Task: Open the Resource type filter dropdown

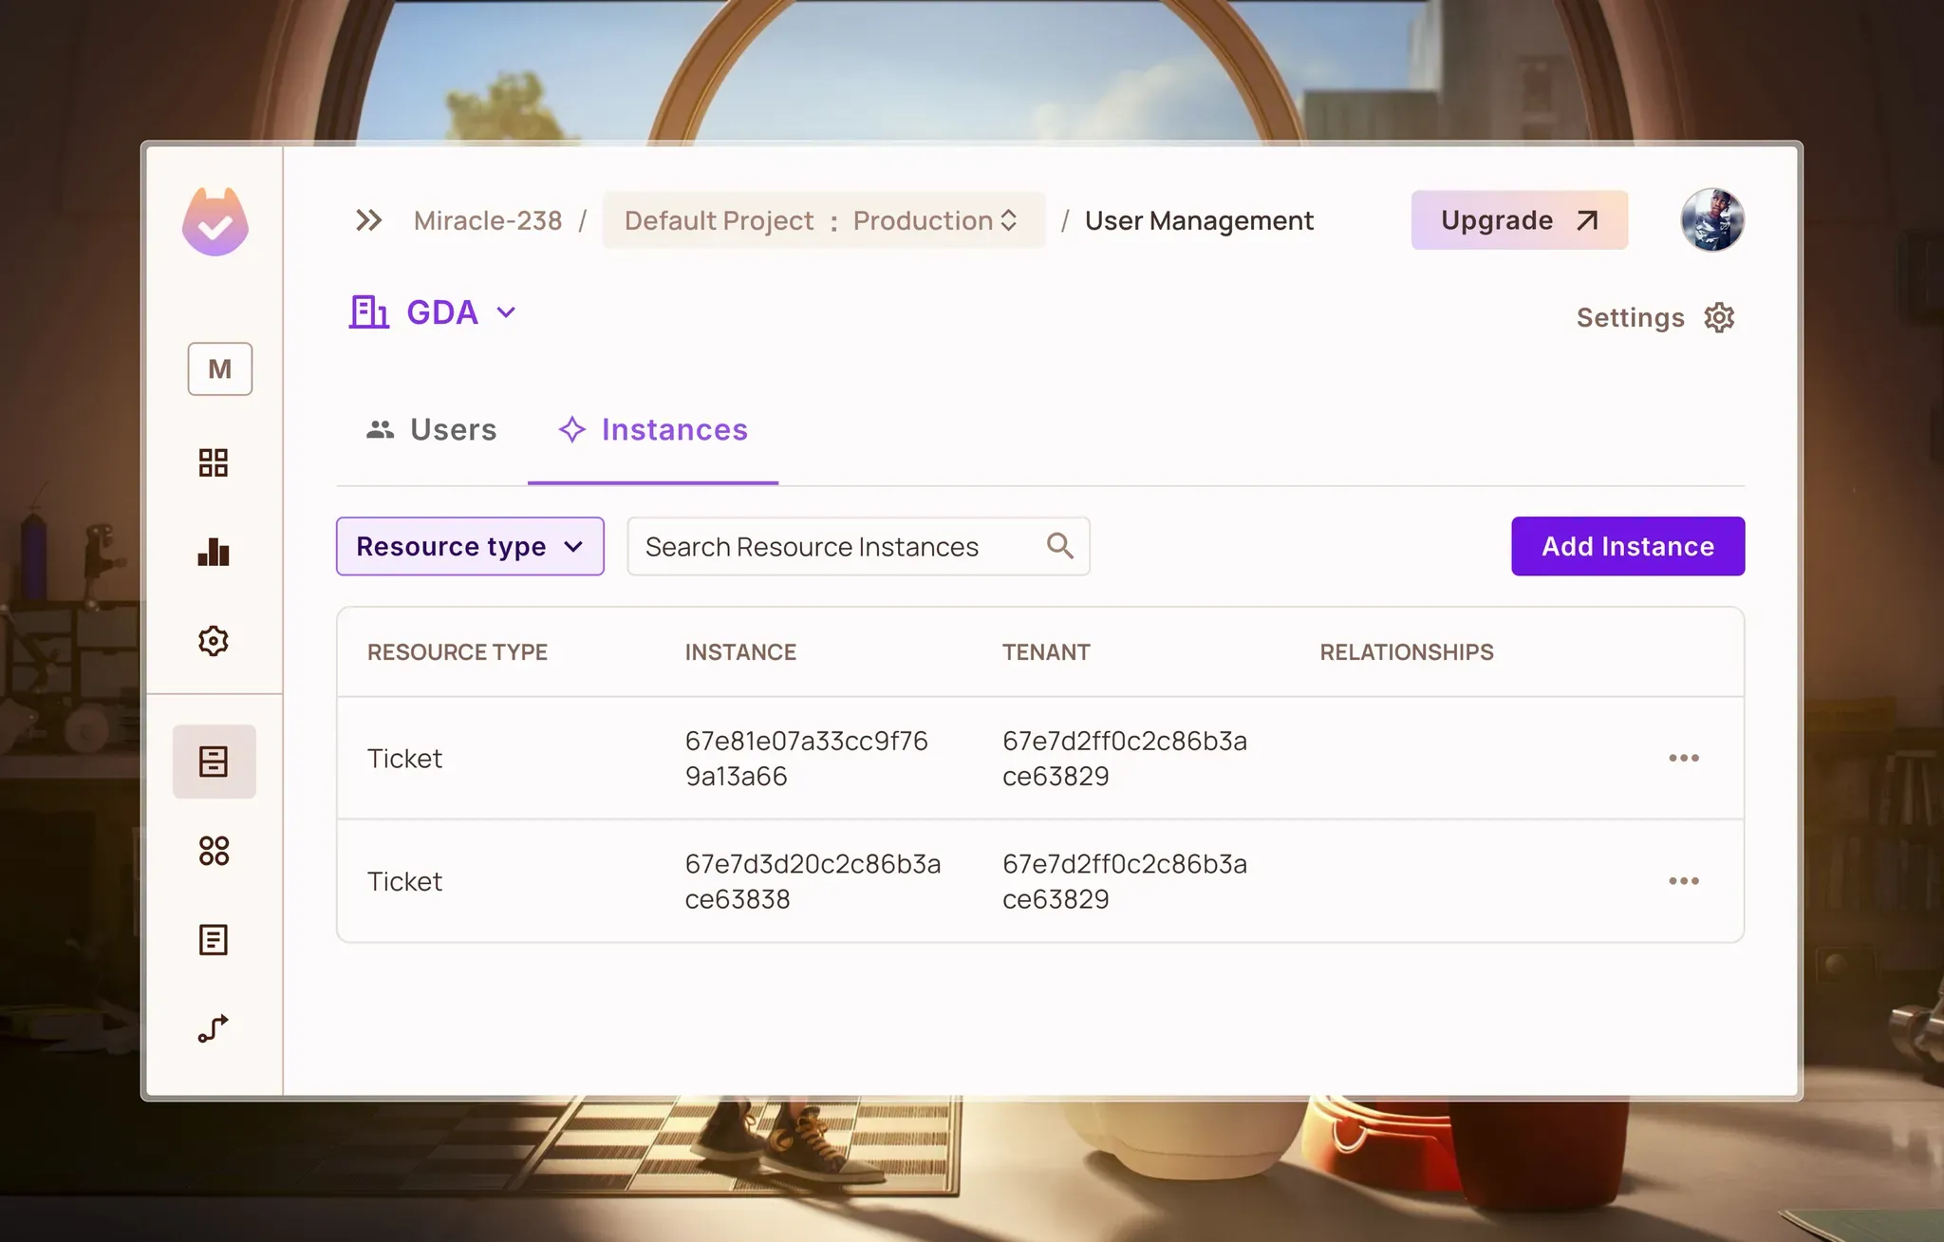Action: click(x=470, y=546)
